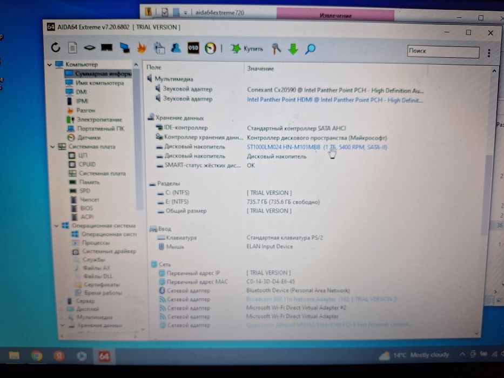Select Разгон in the tree

81,110
